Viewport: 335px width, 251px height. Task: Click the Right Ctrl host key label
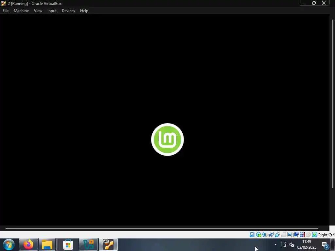pos(326,235)
